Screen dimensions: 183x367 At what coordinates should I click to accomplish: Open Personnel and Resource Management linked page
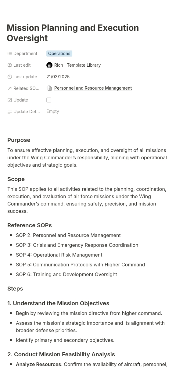click(93, 88)
